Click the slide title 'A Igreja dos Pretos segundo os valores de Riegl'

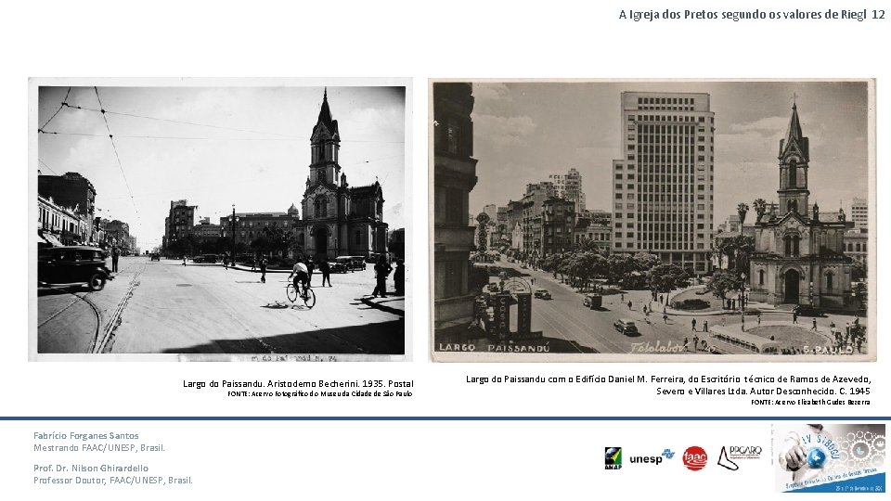tap(742, 15)
